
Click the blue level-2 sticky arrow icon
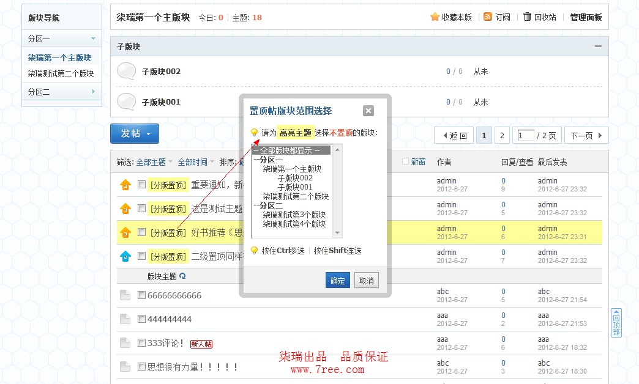tap(125, 256)
